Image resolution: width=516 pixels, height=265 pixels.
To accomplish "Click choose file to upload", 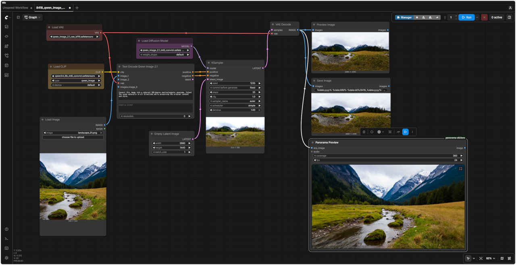I will [x=73, y=137].
